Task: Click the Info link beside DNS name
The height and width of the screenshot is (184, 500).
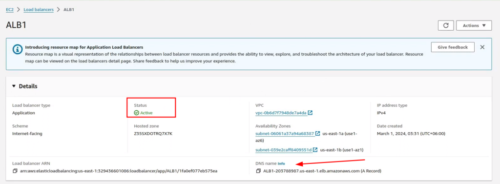Action: point(281,164)
